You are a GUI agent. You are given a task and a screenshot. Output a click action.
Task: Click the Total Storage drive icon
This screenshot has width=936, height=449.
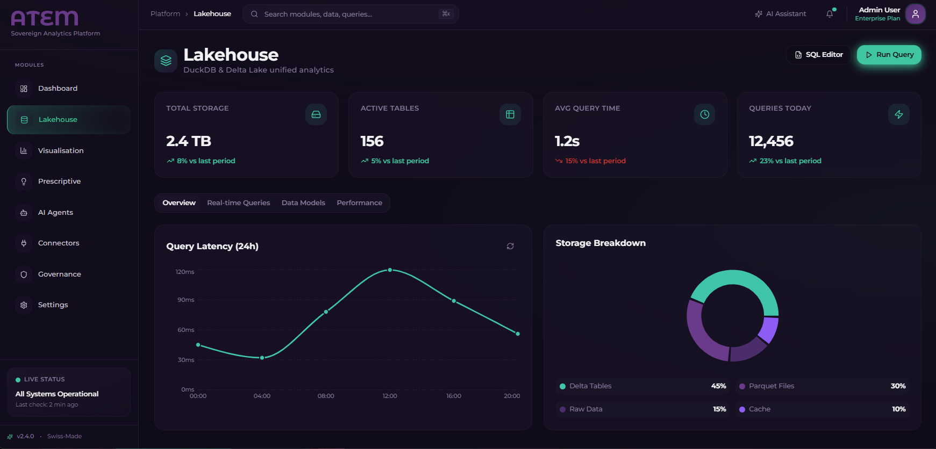pos(316,114)
